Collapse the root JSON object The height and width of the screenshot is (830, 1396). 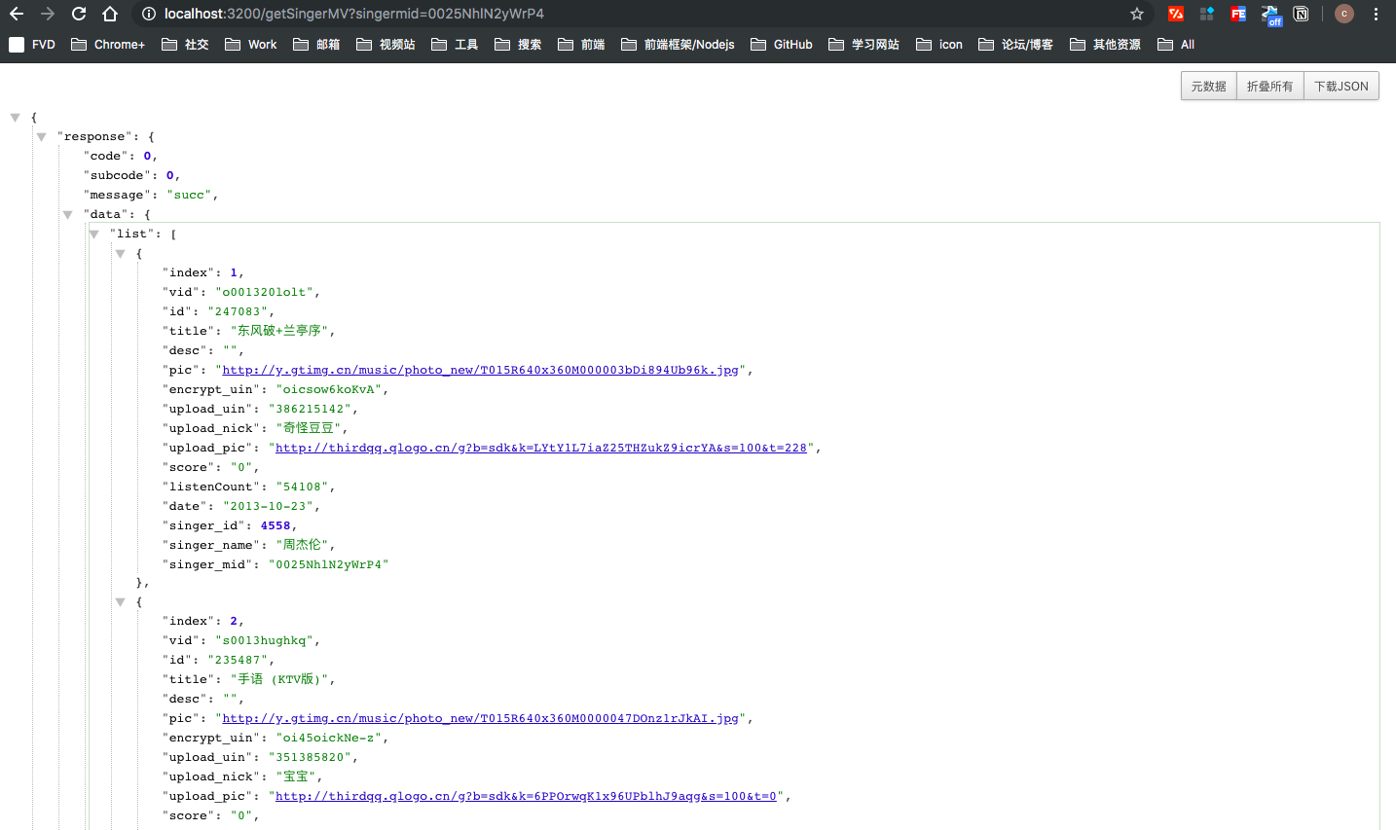pos(16,117)
